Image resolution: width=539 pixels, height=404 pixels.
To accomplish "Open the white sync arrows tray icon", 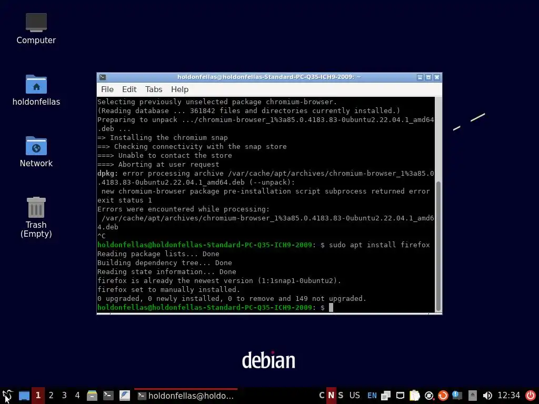I will pyautogui.click(x=428, y=396).
